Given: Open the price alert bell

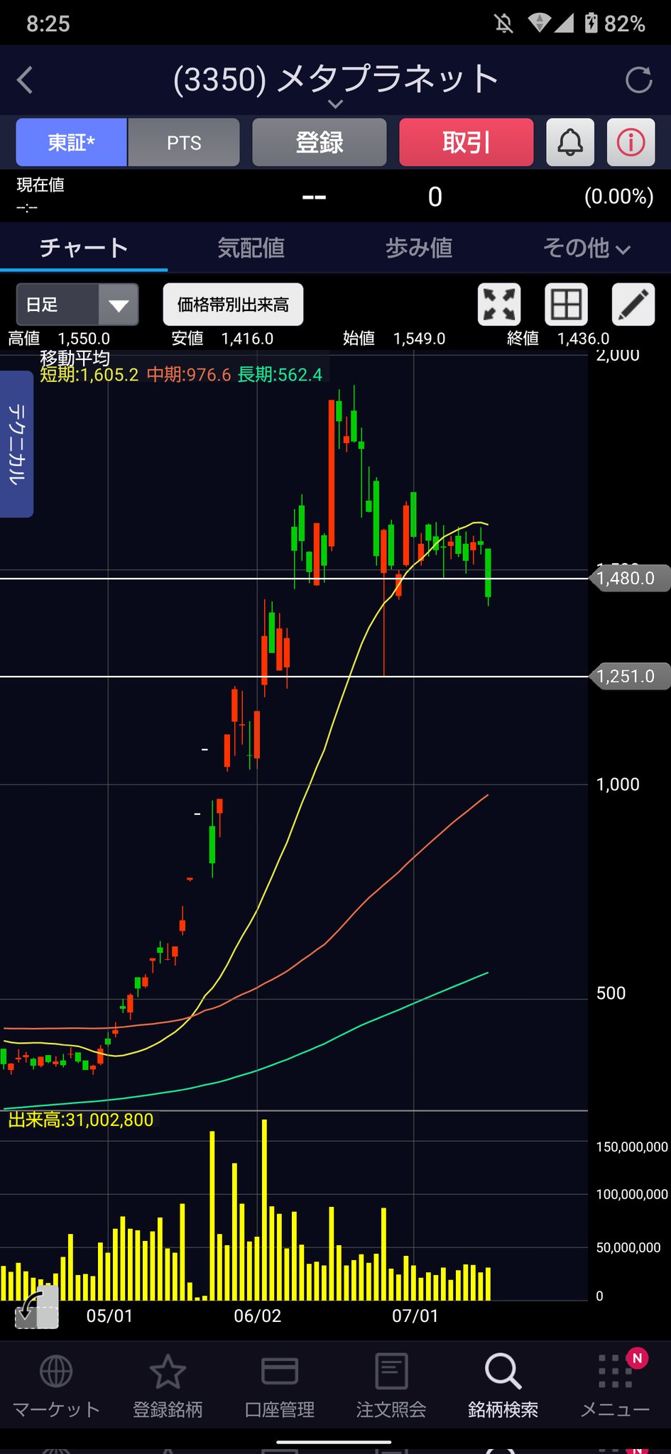Looking at the screenshot, I should [570, 142].
